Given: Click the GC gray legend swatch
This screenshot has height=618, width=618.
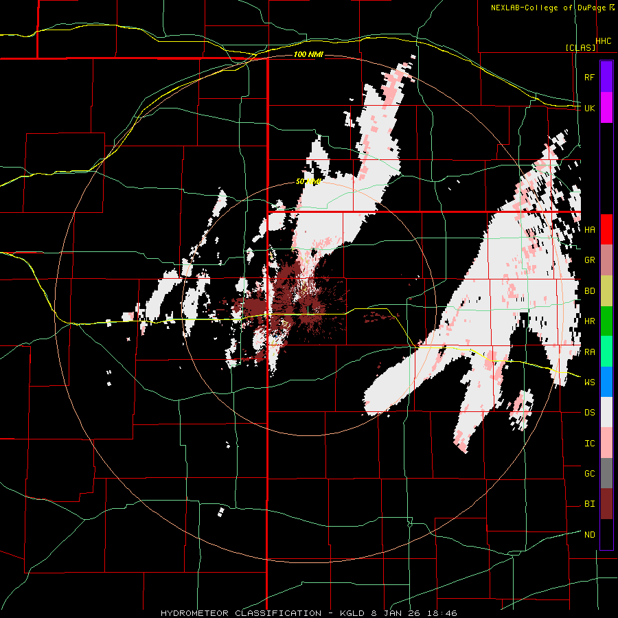Looking at the screenshot, I should 606,473.
